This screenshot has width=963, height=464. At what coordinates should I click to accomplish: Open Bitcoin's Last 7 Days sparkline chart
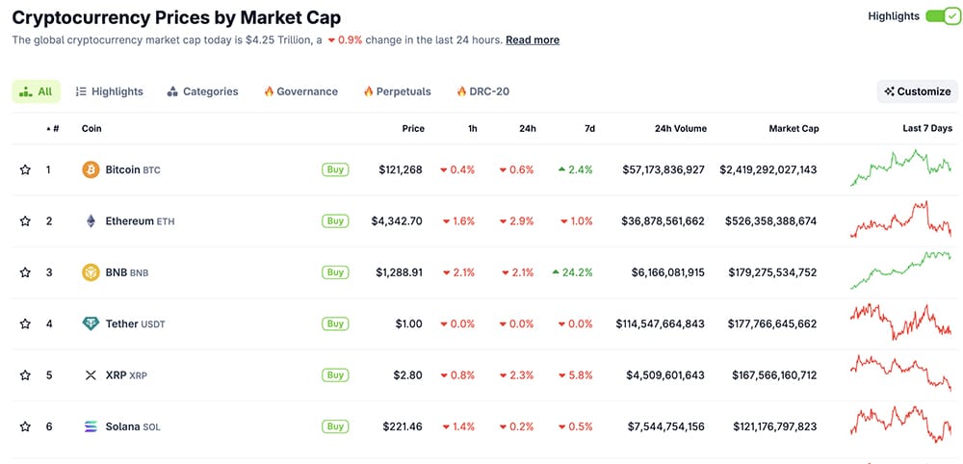901,168
